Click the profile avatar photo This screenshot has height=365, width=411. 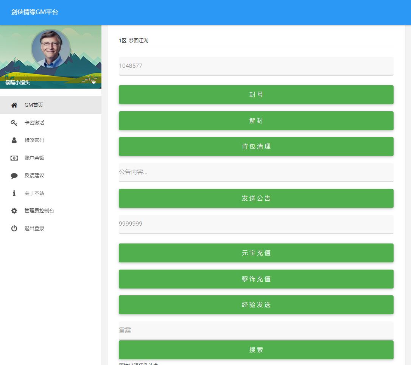pos(50,49)
